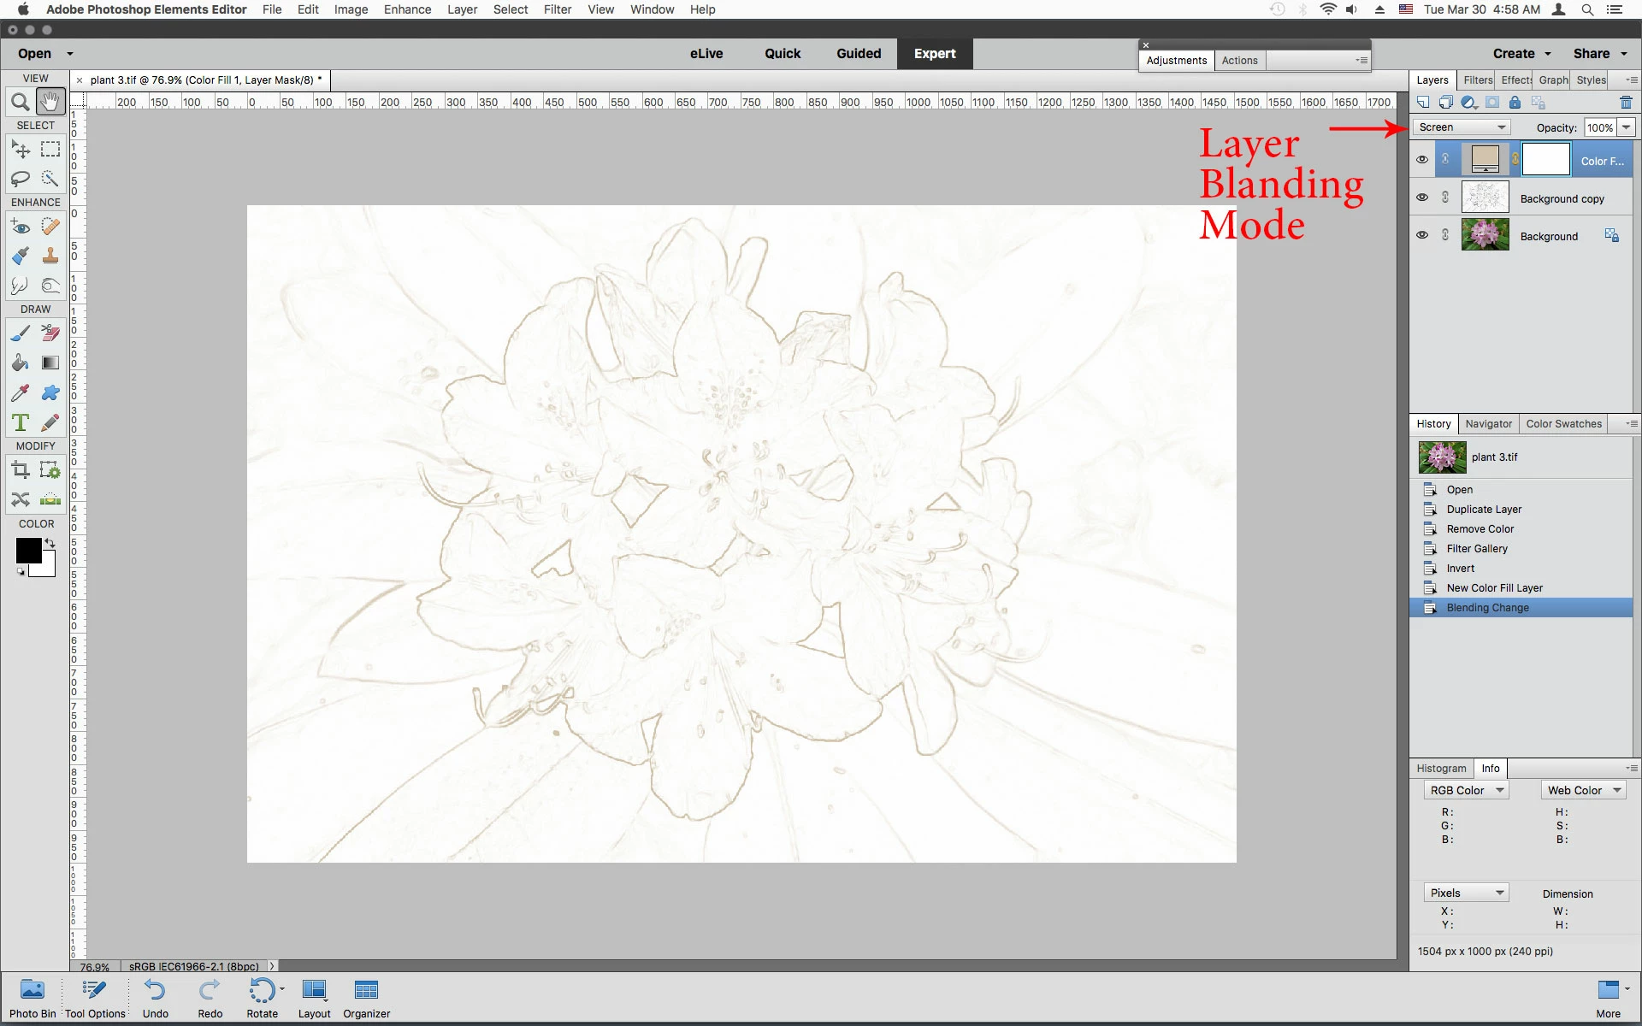The width and height of the screenshot is (1642, 1026).
Task: Click the delete layer trash icon
Action: [1626, 103]
